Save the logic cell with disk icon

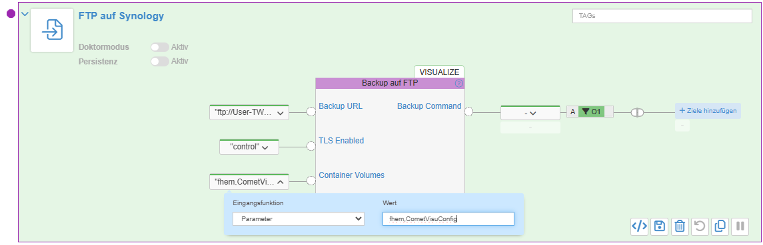point(659,226)
